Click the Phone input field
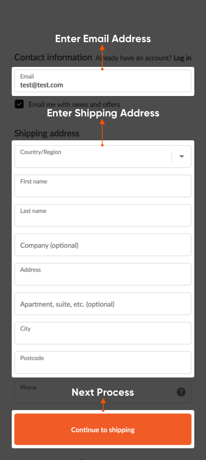Screen dimensions: 206x460 (x=103, y=392)
